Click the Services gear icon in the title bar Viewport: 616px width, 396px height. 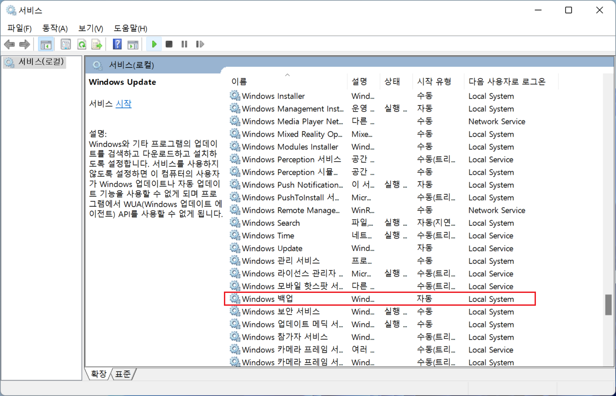coord(12,10)
